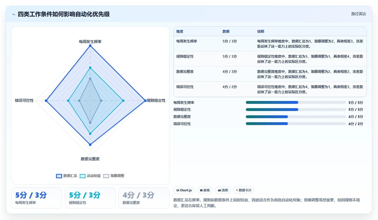Screen dimensions: 378x220
Task: Click the 每周发生频率 label in the progress list
Action: (x=184, y=102)
